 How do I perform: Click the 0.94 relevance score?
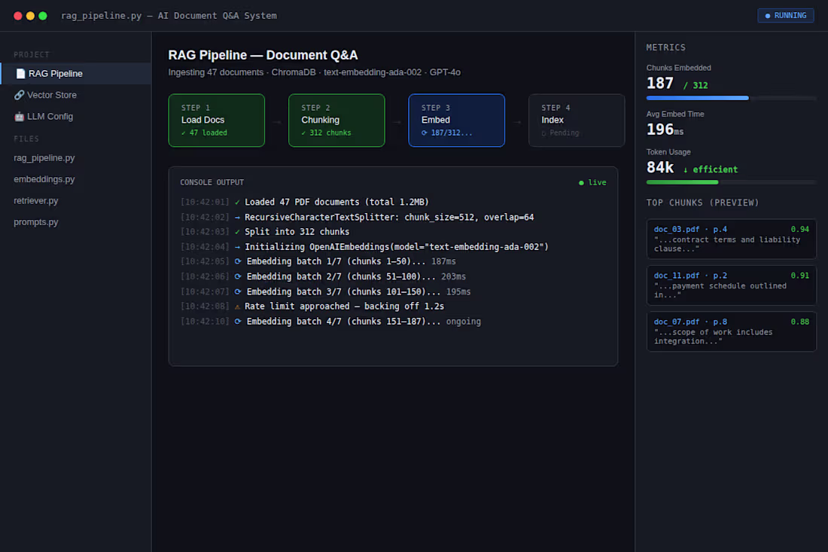tap(799, 229)
